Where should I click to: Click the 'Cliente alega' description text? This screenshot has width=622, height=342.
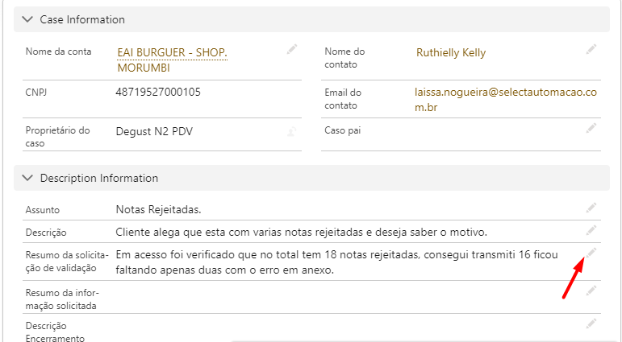point(302,233)
